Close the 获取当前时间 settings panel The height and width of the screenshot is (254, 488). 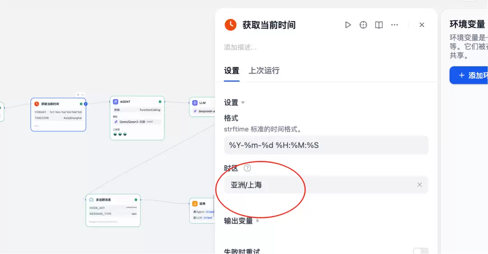[x=422, y=25]
